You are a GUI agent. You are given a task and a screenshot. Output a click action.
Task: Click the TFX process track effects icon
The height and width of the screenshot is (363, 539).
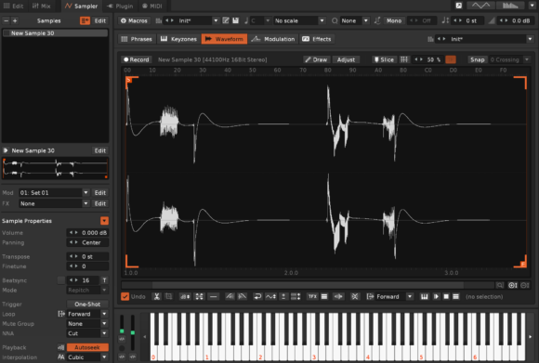(x=312, y=297)
